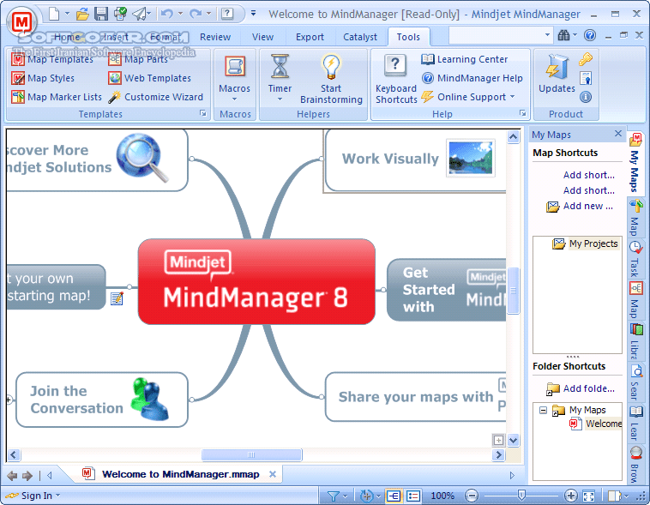Close the Welcome to MindManager.mmap tab
This screenshot has height=505, width=650.
(x=273, y=474)
